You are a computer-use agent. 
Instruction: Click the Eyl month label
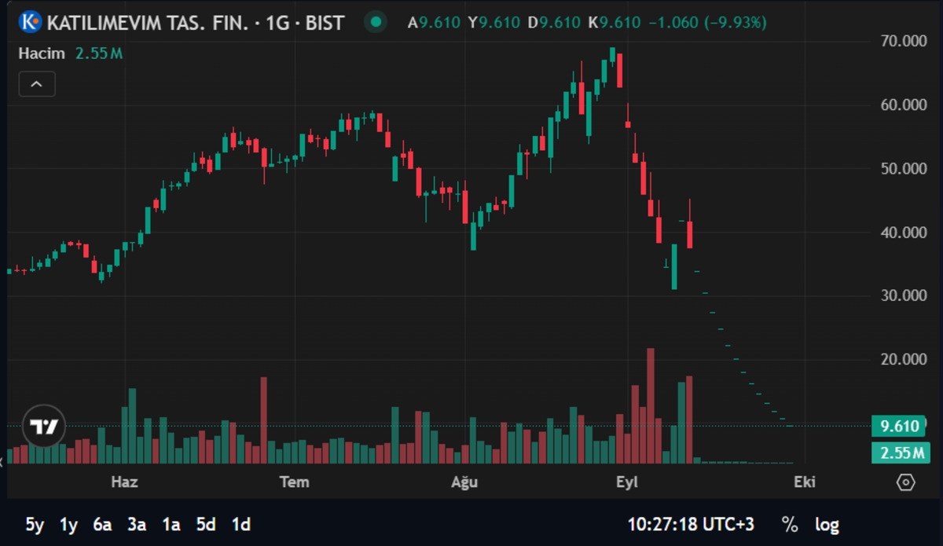[627, 482]
